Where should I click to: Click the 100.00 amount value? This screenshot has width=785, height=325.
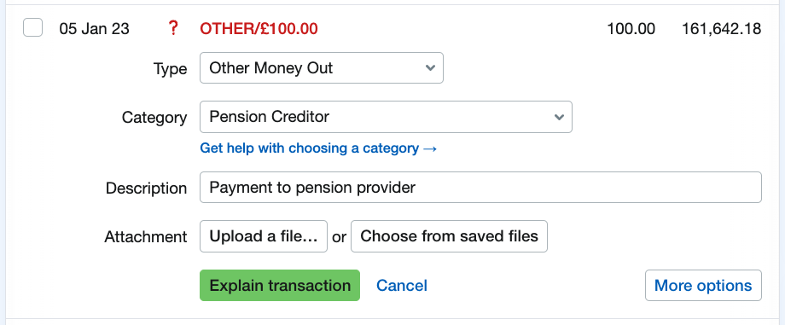(x=631, y=28)
